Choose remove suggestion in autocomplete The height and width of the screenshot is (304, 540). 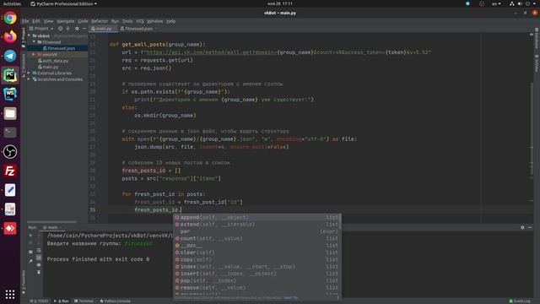coord(256,287)
